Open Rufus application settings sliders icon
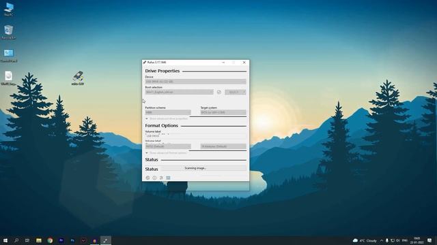 tap(161, 178)
